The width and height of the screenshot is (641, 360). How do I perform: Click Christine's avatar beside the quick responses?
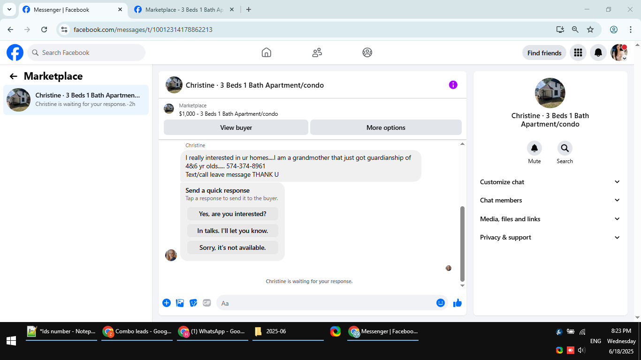tap(171, 255)
